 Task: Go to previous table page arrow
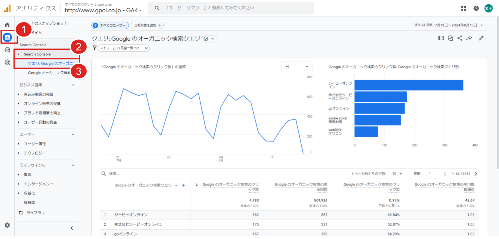(445, 174)
